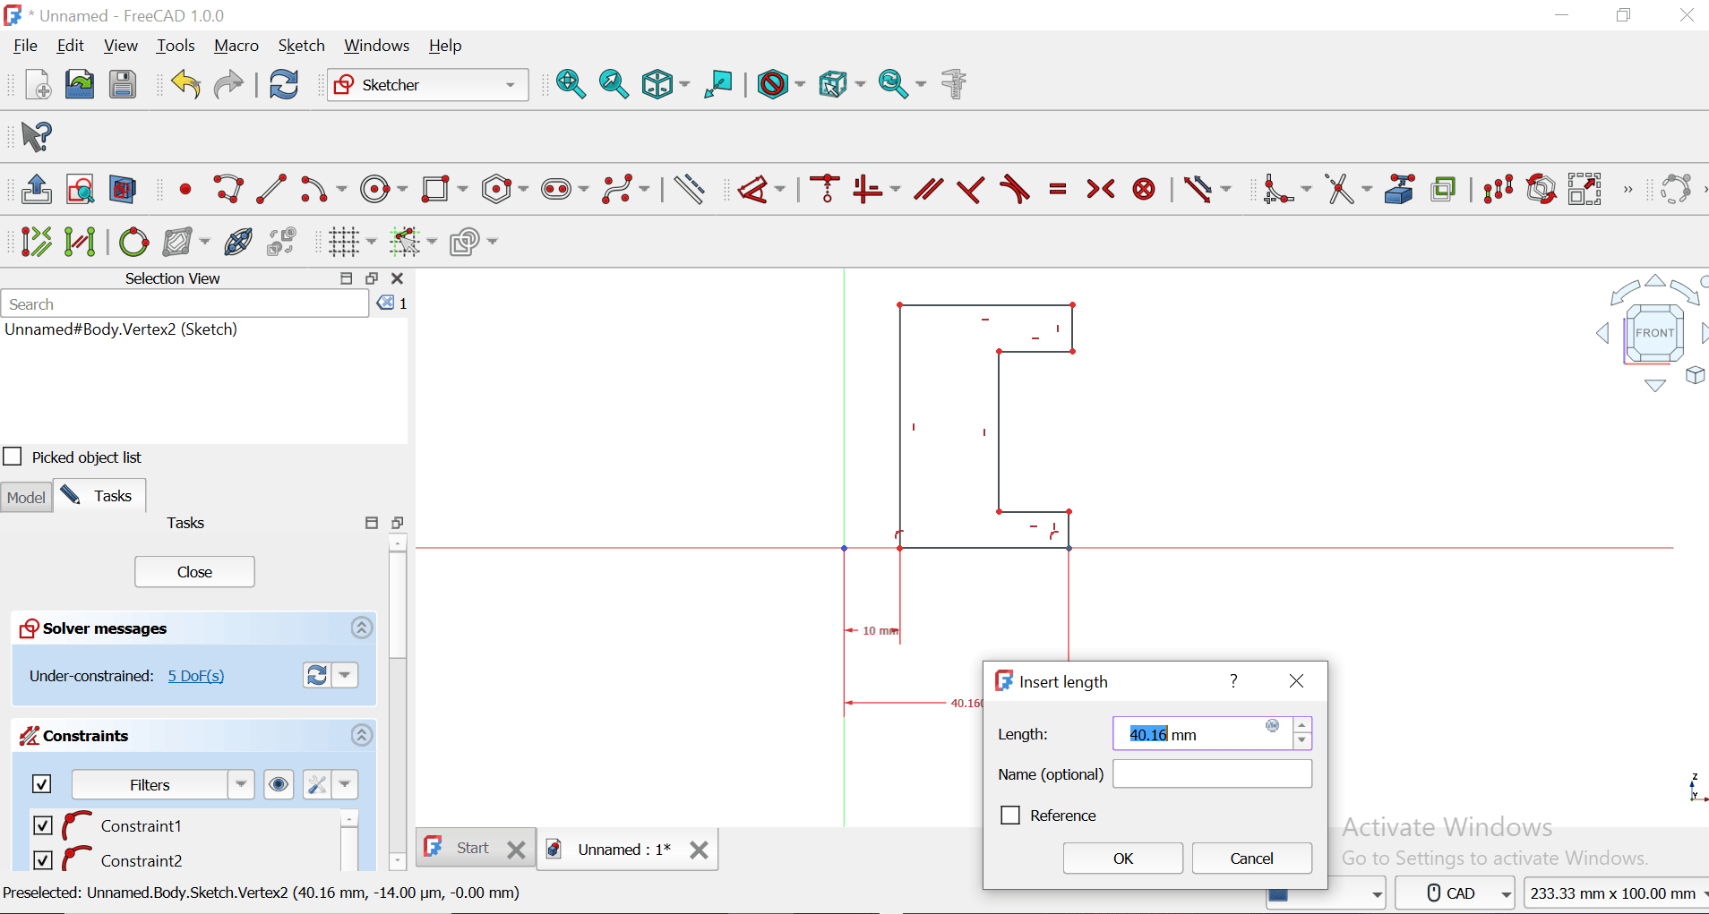
Task: Save the document icon
Action: (123, 84)
